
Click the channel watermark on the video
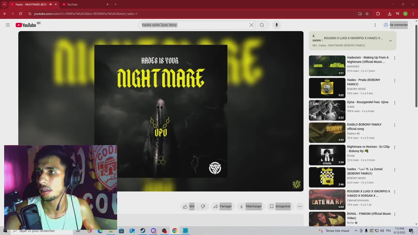(x=297, y=185)
